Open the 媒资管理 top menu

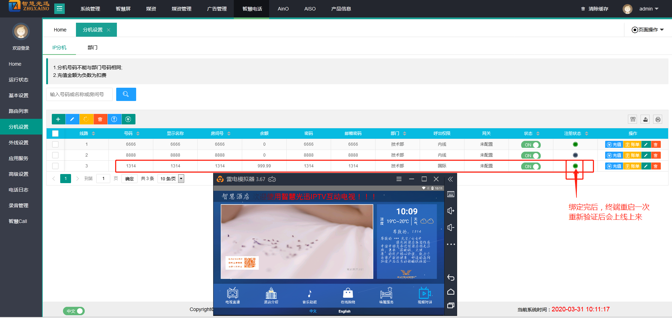(181, 9)
